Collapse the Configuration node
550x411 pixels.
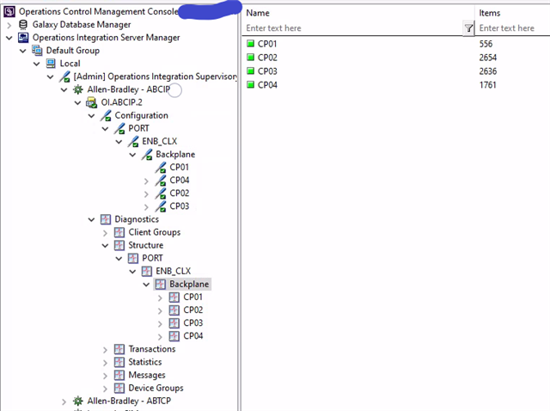[x=92, y=116]
